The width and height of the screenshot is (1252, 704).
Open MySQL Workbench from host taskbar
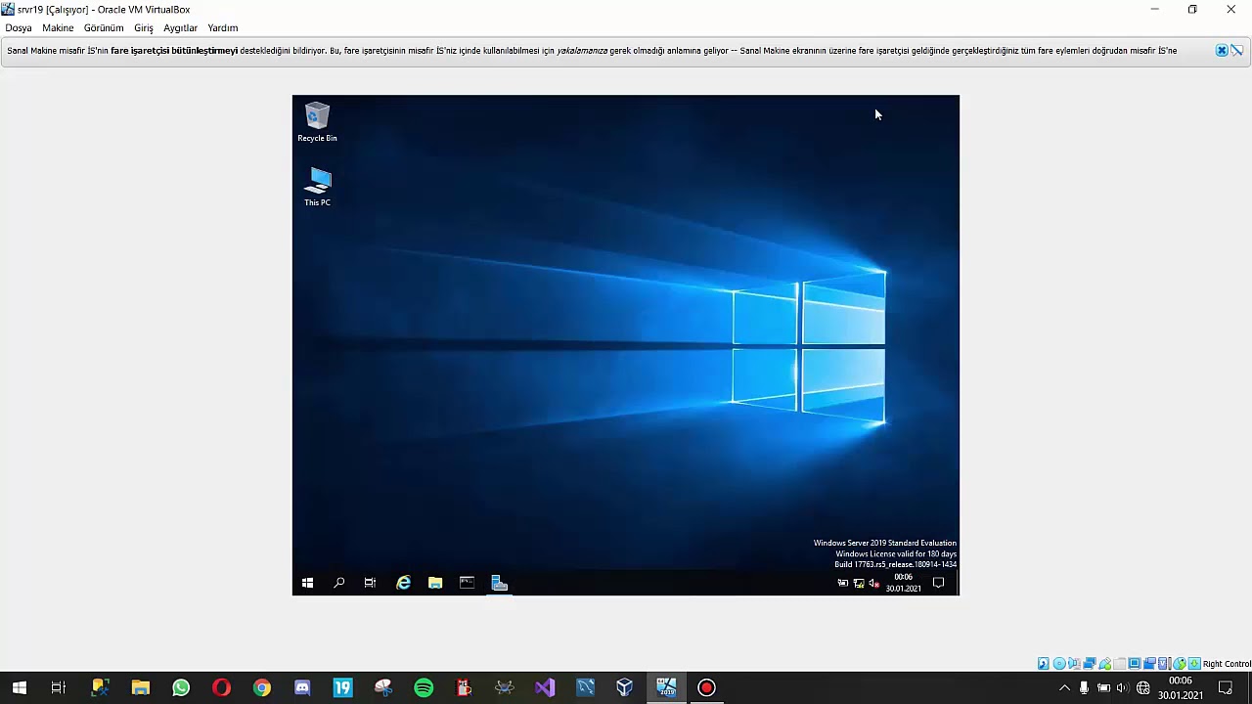coord(585,688)
